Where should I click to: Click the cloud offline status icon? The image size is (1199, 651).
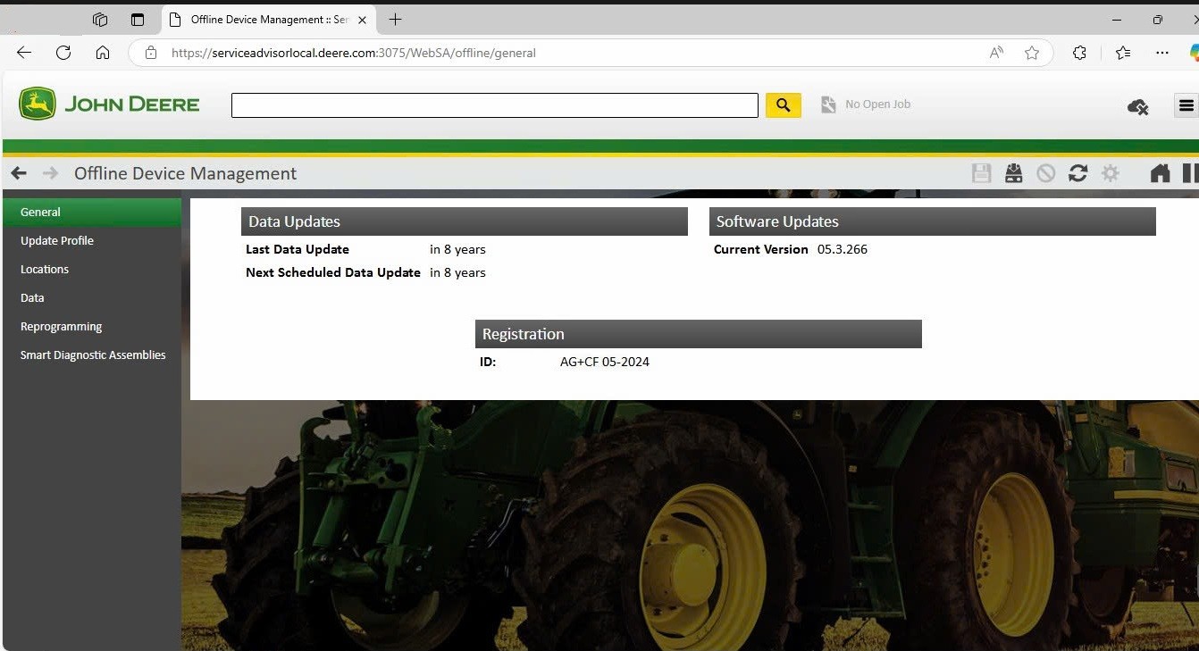click(x=1136, y=106)
